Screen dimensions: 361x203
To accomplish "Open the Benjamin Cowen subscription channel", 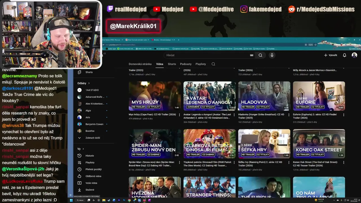I will 94,124.
